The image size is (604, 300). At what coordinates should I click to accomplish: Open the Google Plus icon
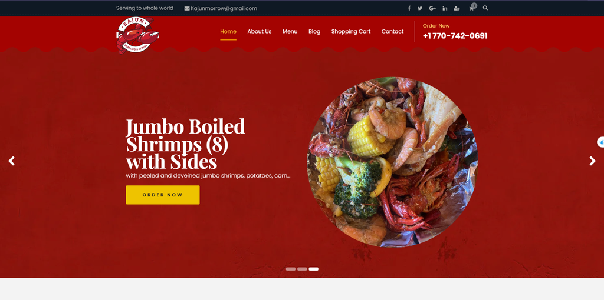432,8
